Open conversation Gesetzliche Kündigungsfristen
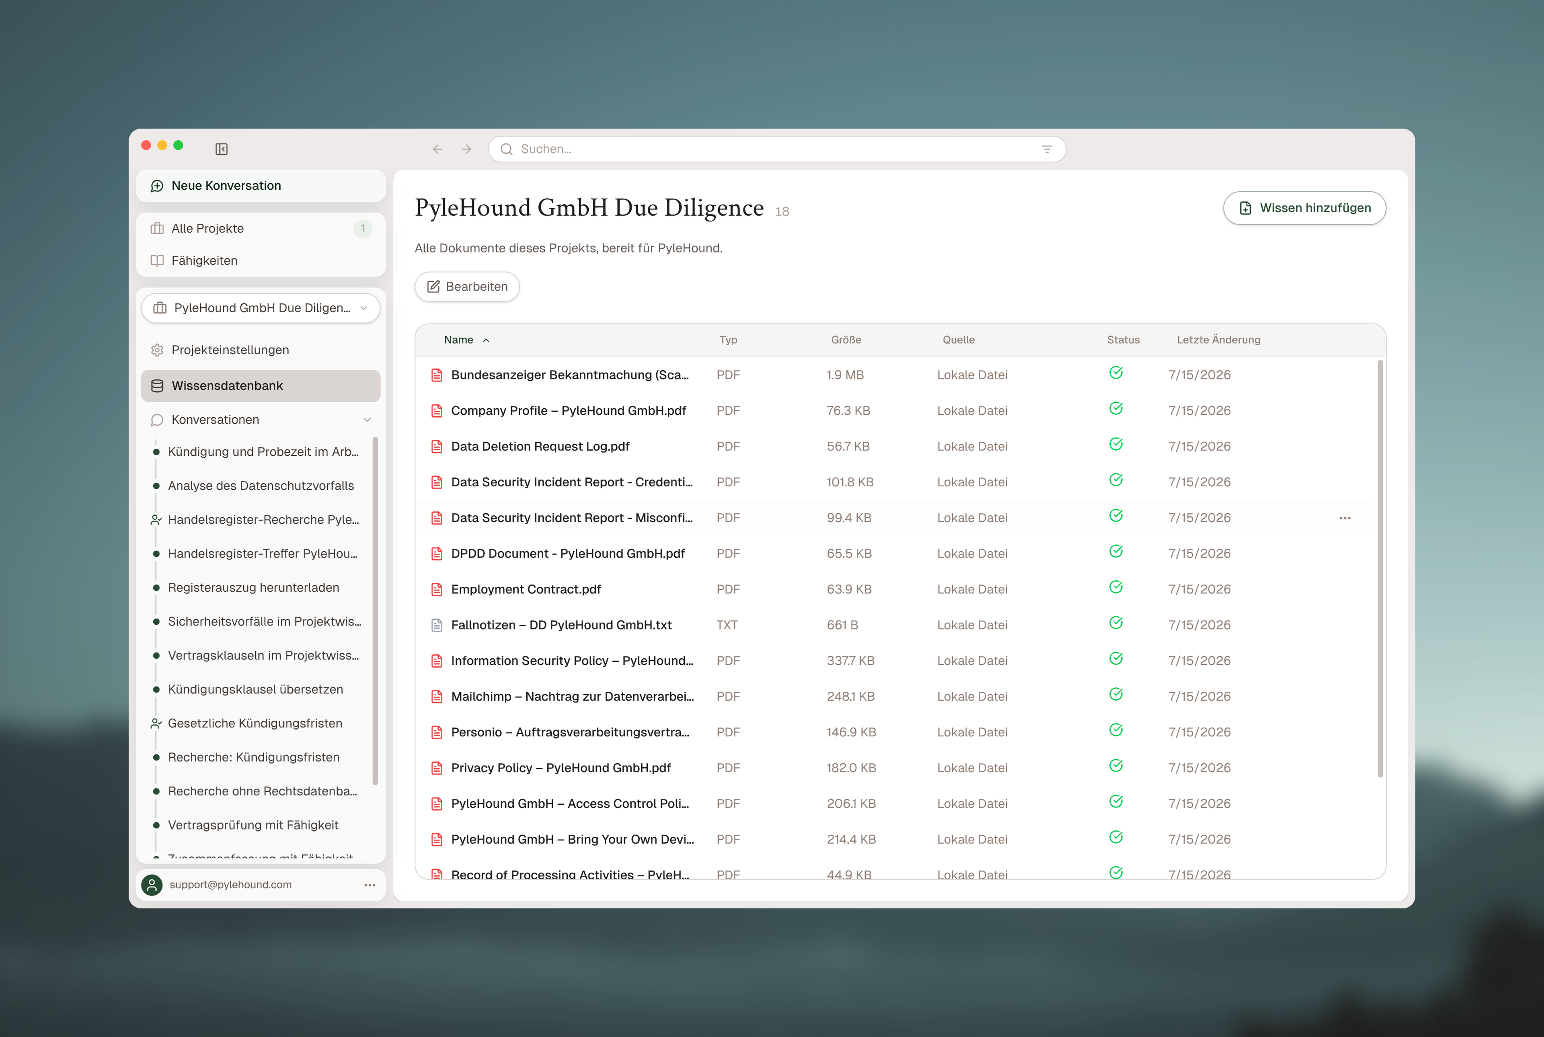The width and height of the screenshot is (1544, 1037). (255, 723)
